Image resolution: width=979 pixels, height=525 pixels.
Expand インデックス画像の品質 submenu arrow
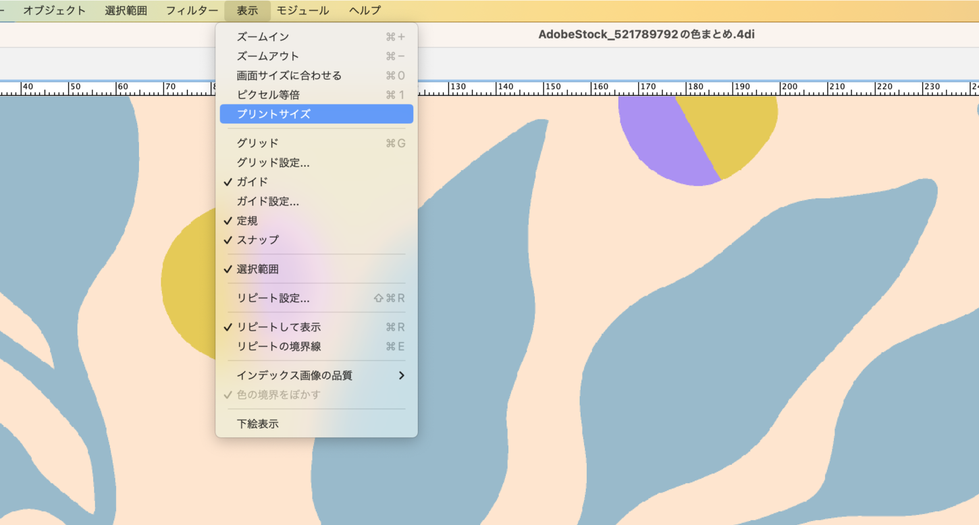click(401, 375)
